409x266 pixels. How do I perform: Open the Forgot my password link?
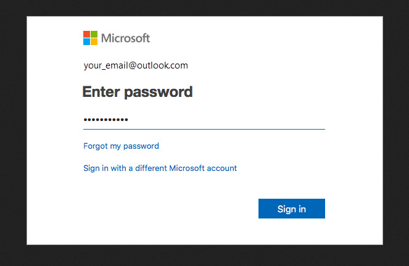[121, 146]
